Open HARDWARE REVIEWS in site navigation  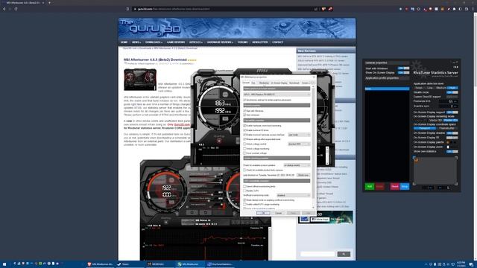(x=221, y=42)
